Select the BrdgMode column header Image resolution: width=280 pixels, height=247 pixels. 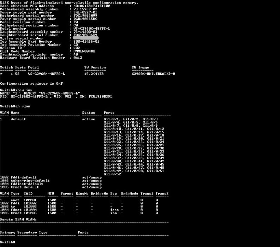pyautogui.click(x=130, y=193)
